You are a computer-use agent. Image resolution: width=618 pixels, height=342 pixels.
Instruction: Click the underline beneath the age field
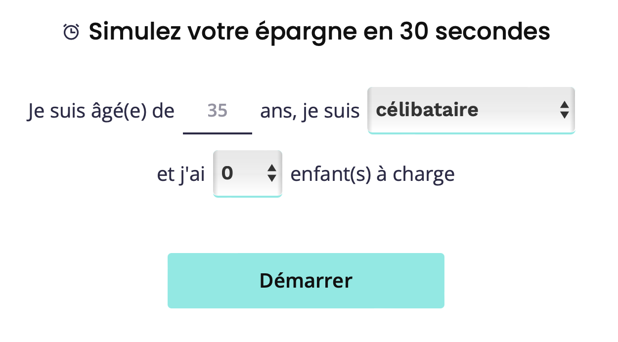(218, 133)
